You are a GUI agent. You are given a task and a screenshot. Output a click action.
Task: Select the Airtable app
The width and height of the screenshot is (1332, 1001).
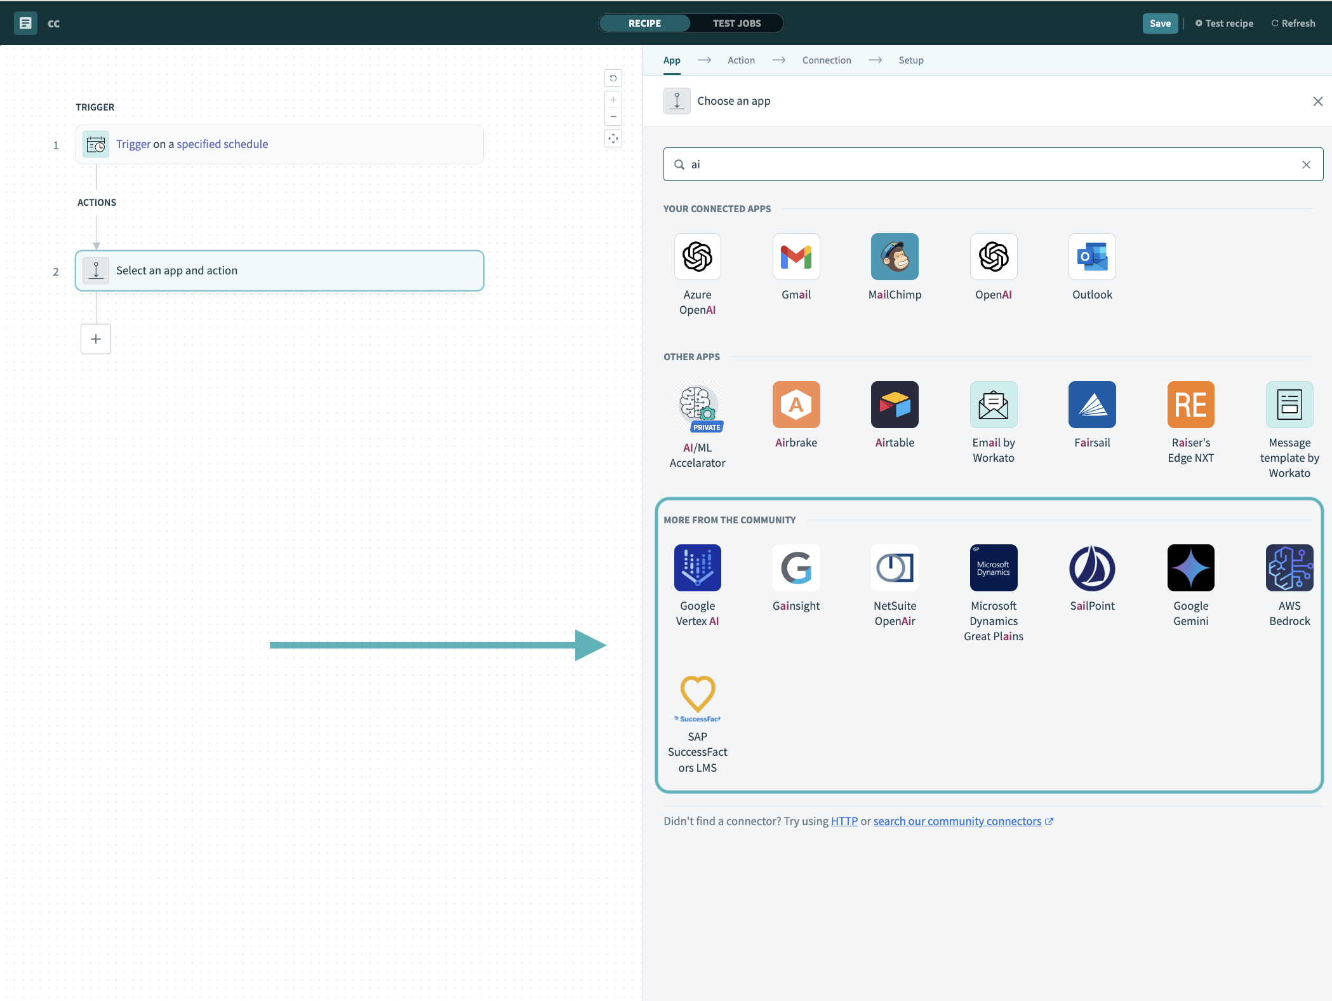tap(895, 405)
